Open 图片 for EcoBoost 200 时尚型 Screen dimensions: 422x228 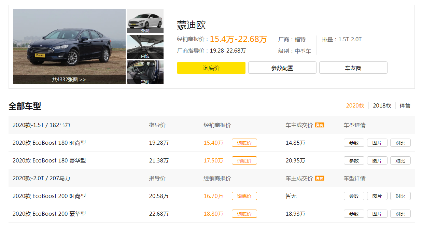tap(377, 196)
